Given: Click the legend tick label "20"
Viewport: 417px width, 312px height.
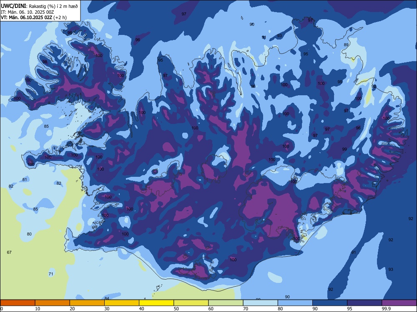Looking at the screenshot, I should (72, 309).
